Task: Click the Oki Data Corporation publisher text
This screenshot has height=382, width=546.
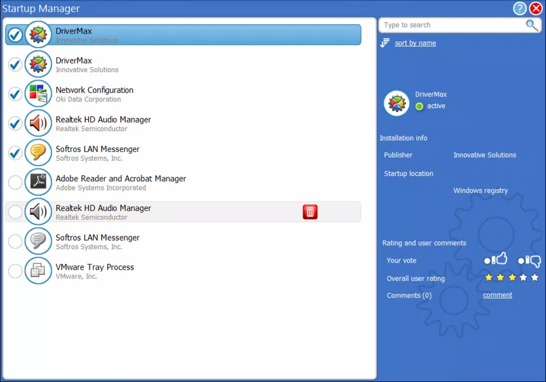Action: pyautogui.click(x=88, y=99)
